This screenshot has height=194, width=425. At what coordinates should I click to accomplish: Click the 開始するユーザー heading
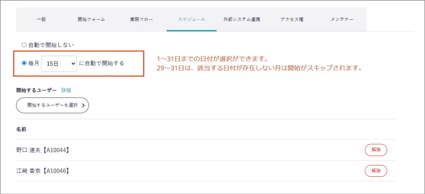[x=37, y=90]
